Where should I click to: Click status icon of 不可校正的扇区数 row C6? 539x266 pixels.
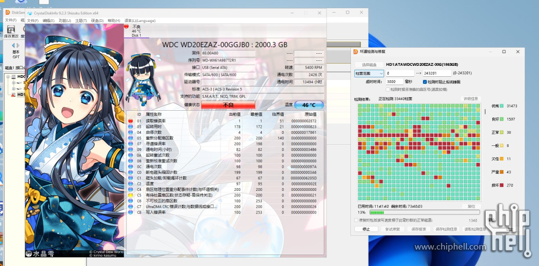pos(130,201)
